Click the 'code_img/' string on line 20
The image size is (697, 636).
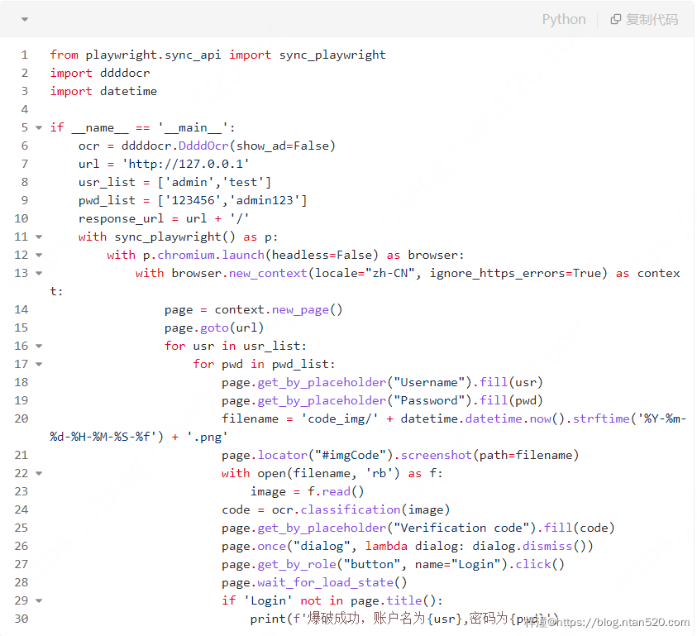[340, 418]
